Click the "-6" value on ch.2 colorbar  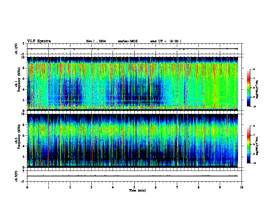(x=253, y=126)
